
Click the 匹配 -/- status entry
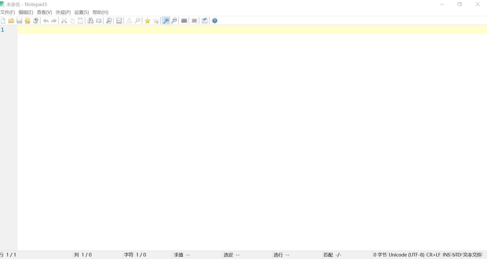tap(333, 255)
